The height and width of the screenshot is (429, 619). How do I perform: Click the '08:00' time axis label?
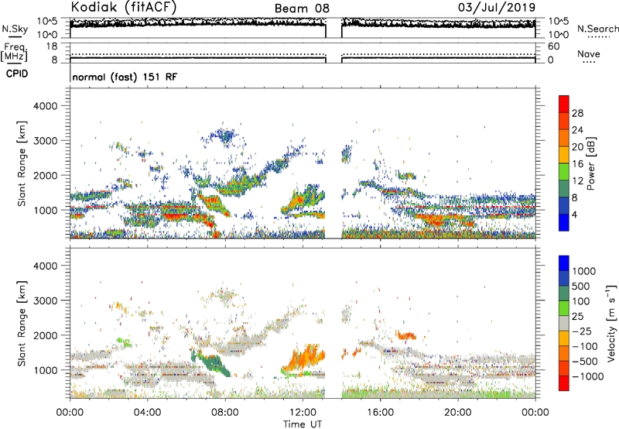tap(224, 413)
